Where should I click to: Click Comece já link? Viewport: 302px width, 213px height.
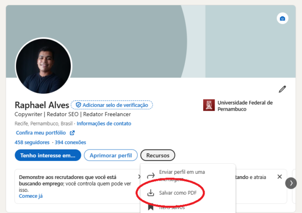(x=31, y=196)
